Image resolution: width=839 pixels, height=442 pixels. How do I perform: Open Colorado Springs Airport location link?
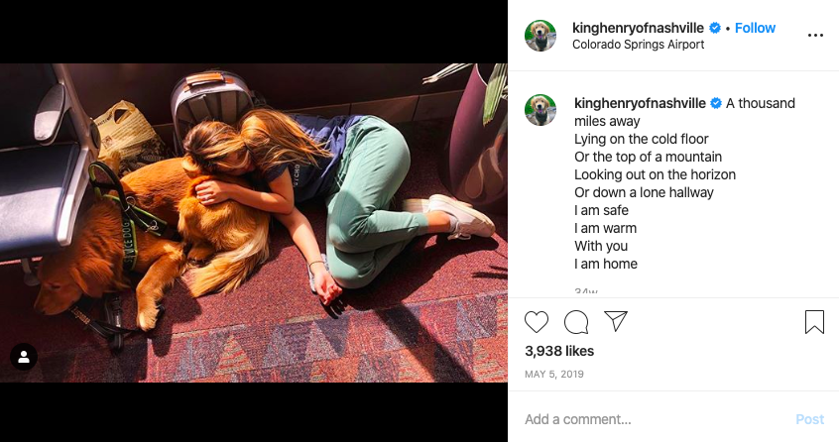click(x=638, y=45)
